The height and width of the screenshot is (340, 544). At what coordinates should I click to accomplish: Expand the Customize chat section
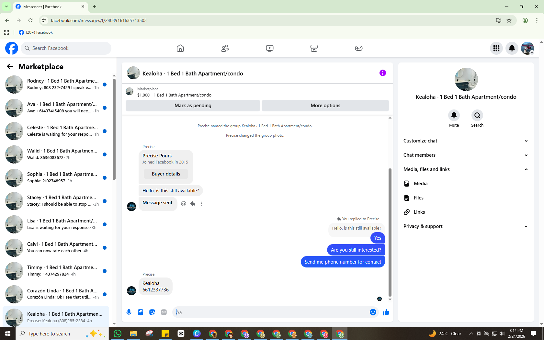[466, 141]
